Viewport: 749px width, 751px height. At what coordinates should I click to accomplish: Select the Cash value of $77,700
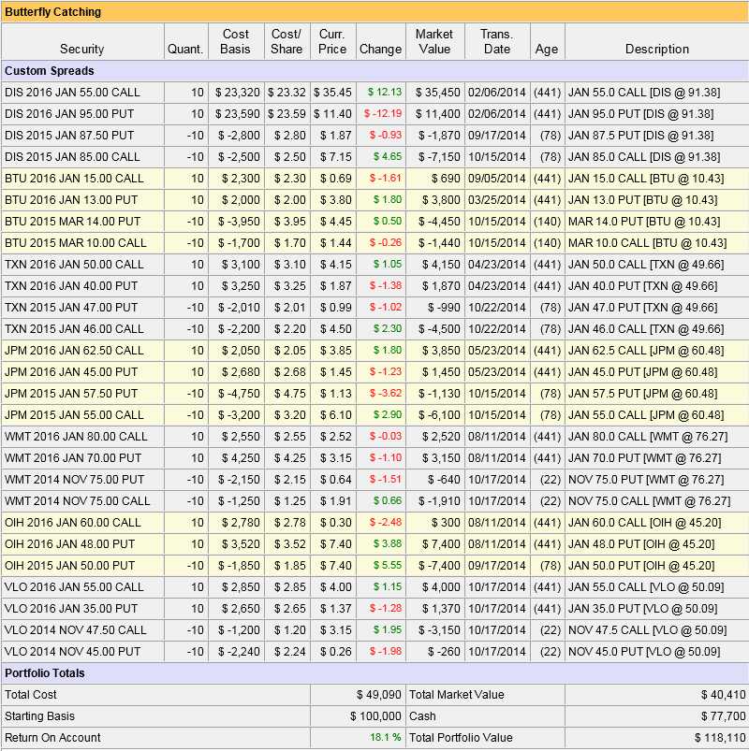pos(724,715)
